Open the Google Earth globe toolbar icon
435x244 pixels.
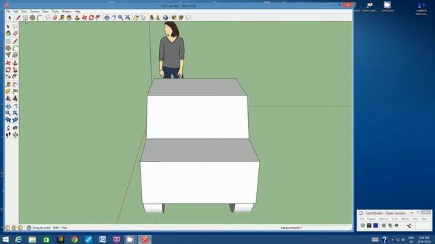(x=166, y=18)
